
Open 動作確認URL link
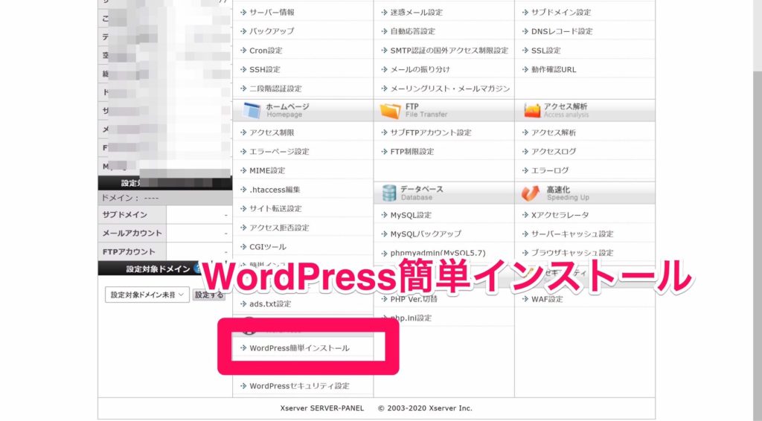[554, 69]
